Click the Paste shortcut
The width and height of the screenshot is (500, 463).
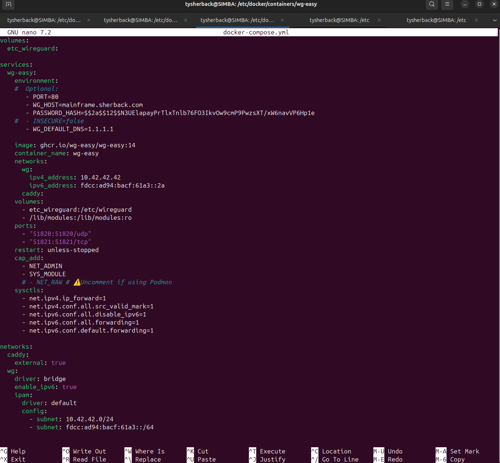[201, 459]
